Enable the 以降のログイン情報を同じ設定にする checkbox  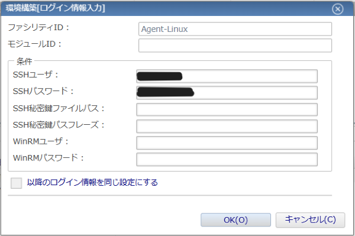pyautogui.click(x=17, y=183)
